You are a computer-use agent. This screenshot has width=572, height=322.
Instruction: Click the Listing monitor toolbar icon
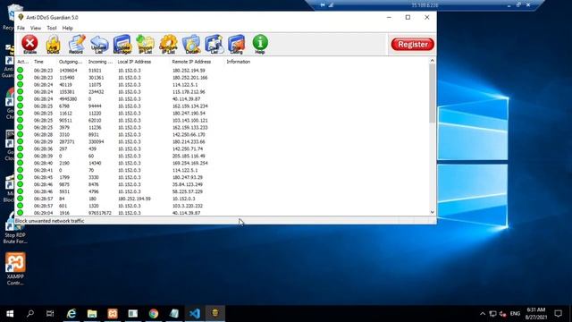pyautogui.click(x=236, y=44)
